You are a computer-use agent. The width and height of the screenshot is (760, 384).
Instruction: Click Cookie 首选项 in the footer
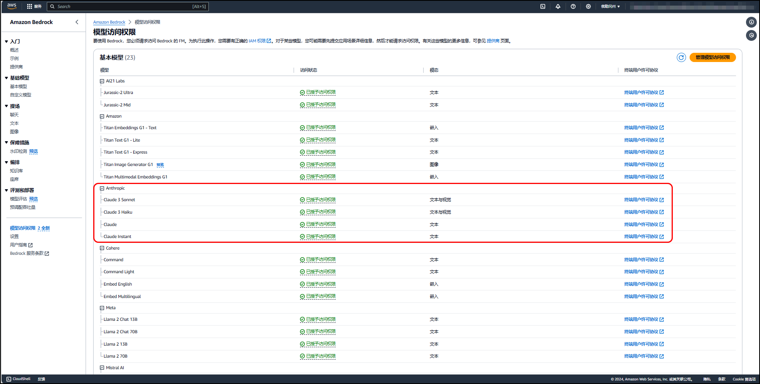tap(744, 379)
